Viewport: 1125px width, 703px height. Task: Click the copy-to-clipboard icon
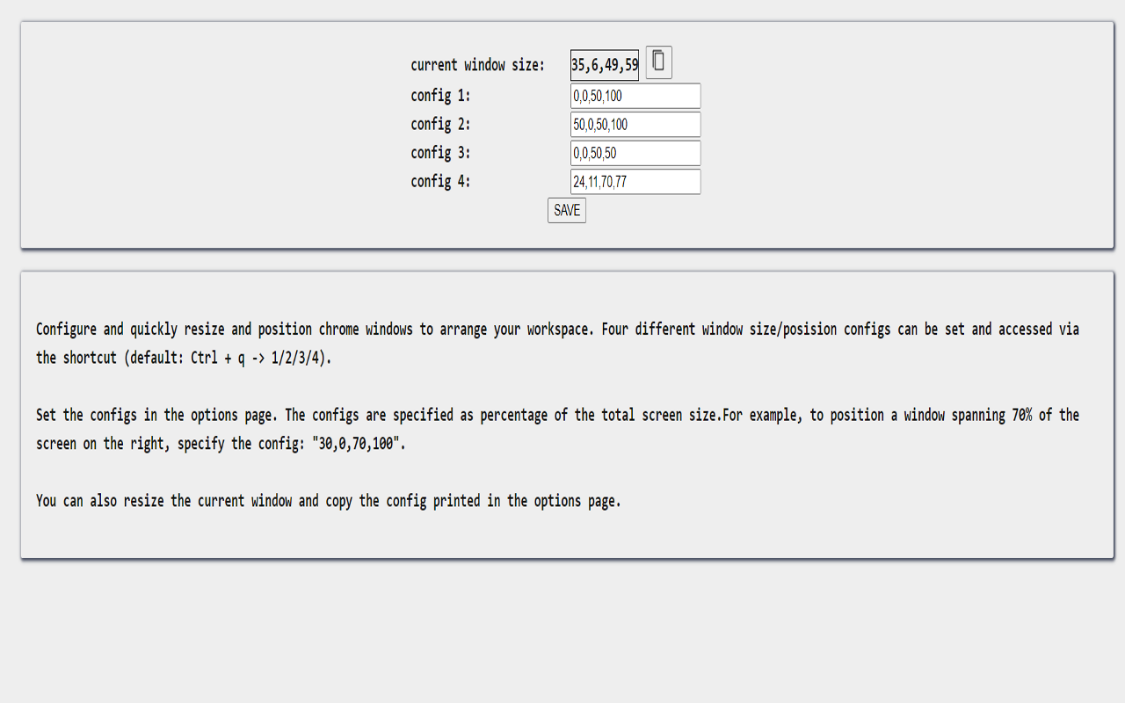658,62
